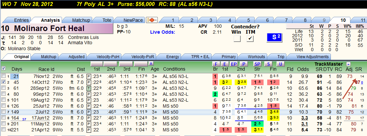The image size is (367, 136).
Task: Click highlighted 21 days cell
Action: click(x=15, y=76)
